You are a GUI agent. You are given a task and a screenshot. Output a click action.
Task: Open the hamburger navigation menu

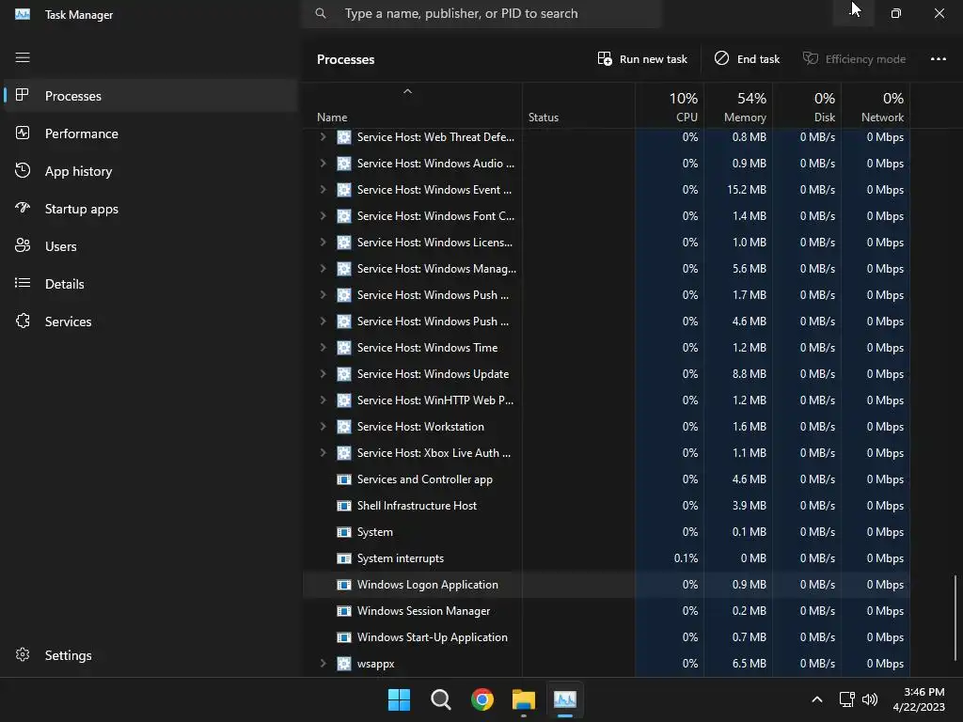[x=23, y=57]
